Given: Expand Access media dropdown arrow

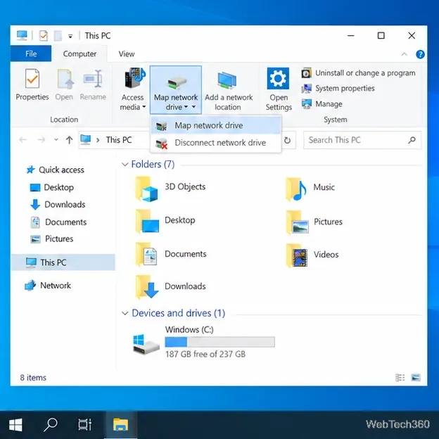Looking at the screenshot, I should click(x=144, y=107).
